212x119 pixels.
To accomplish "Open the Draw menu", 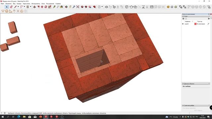I will [26, 4].
